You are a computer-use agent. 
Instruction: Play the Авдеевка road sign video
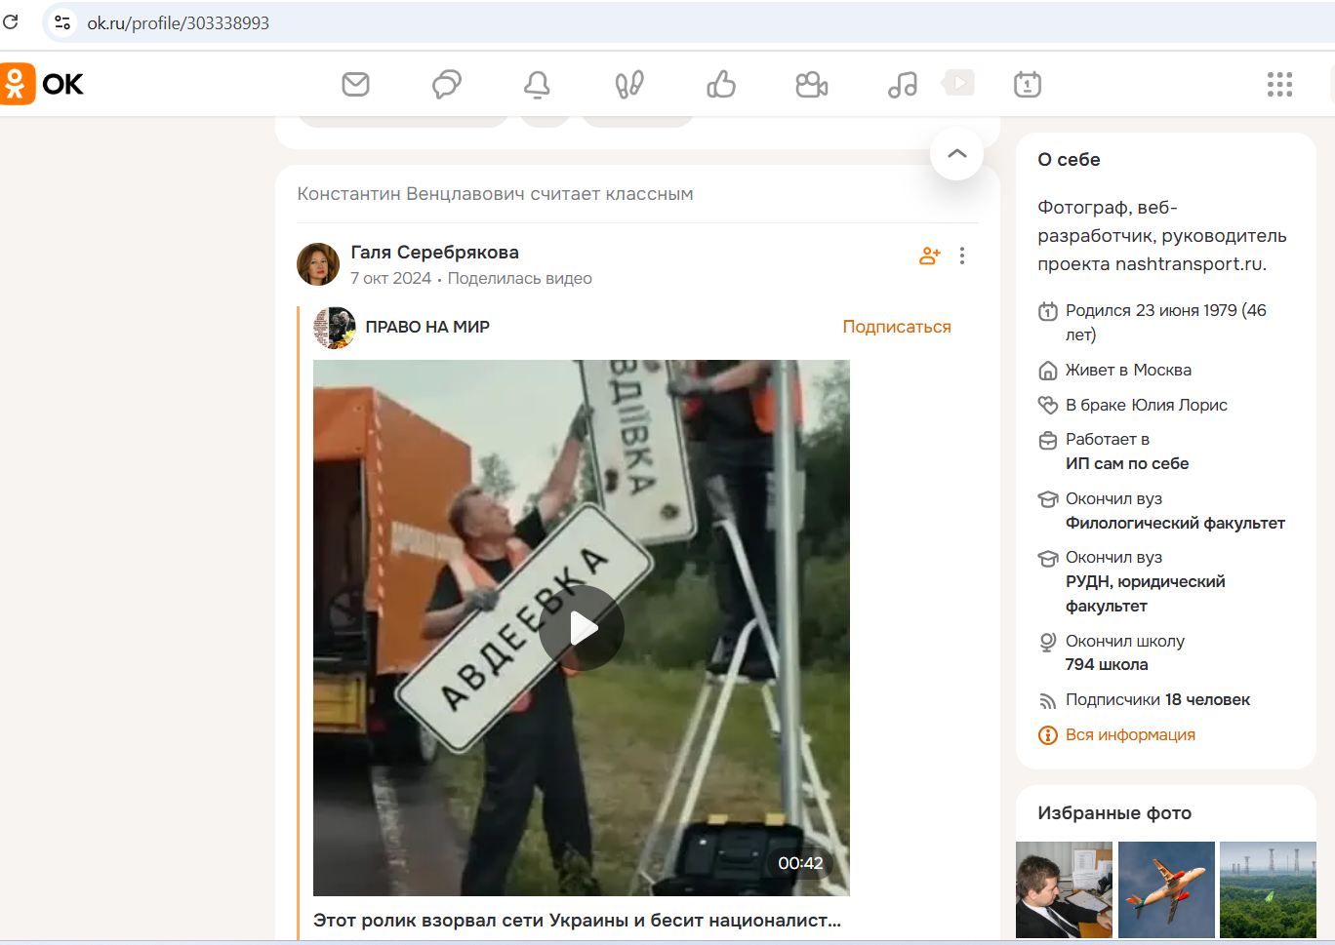[583, 628]
